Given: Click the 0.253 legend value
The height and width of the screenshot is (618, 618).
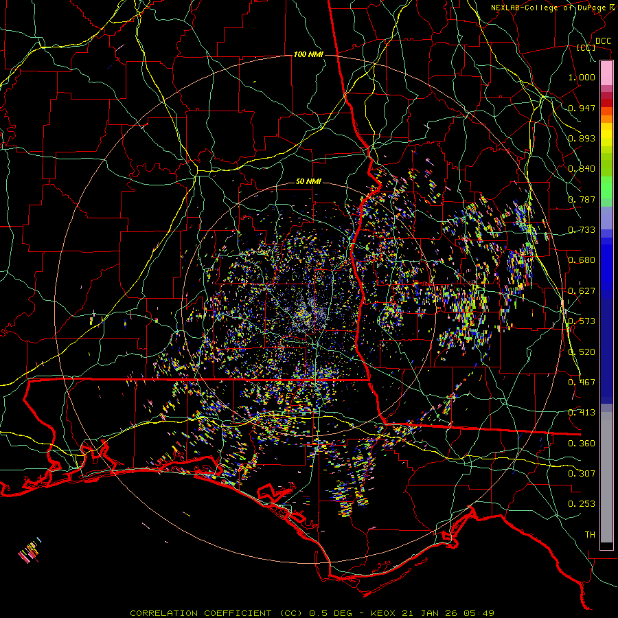Looking at the screenshot, I should click(x=582, y=504).
